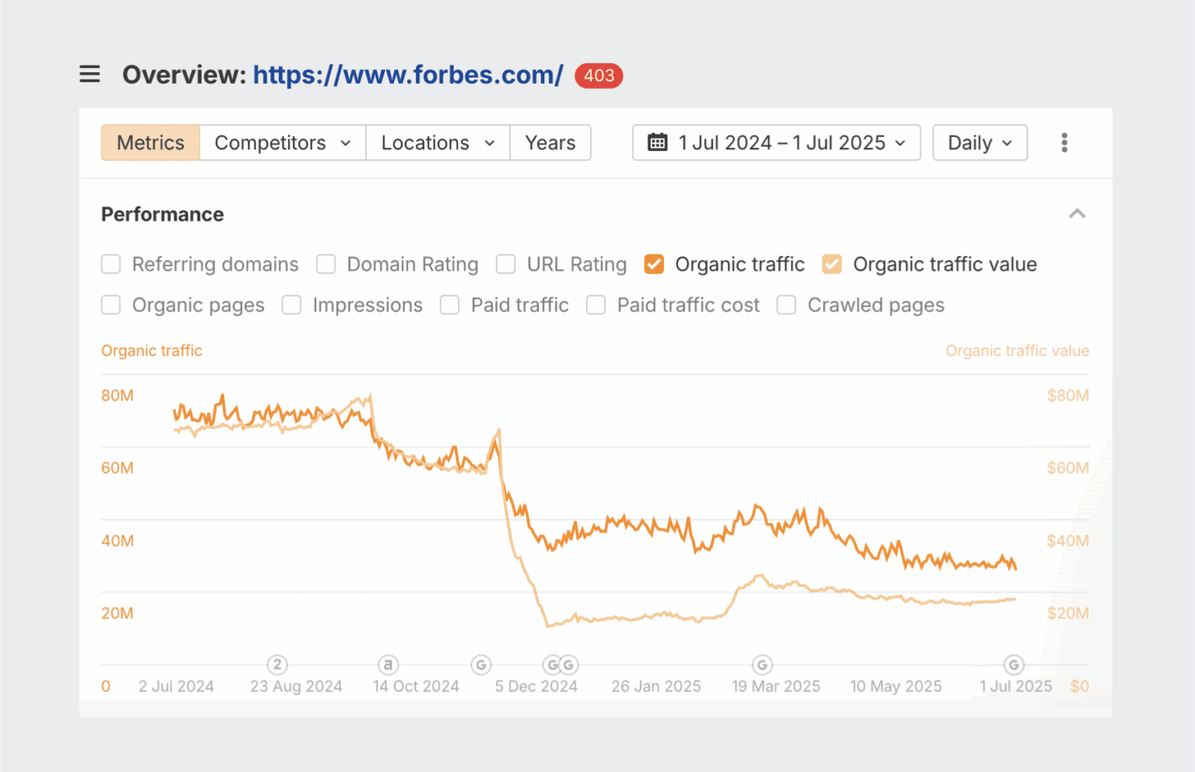1195x772 pixels.
Task: Open the https://www.forbes.com/ link
Action: tap(408, 75)
